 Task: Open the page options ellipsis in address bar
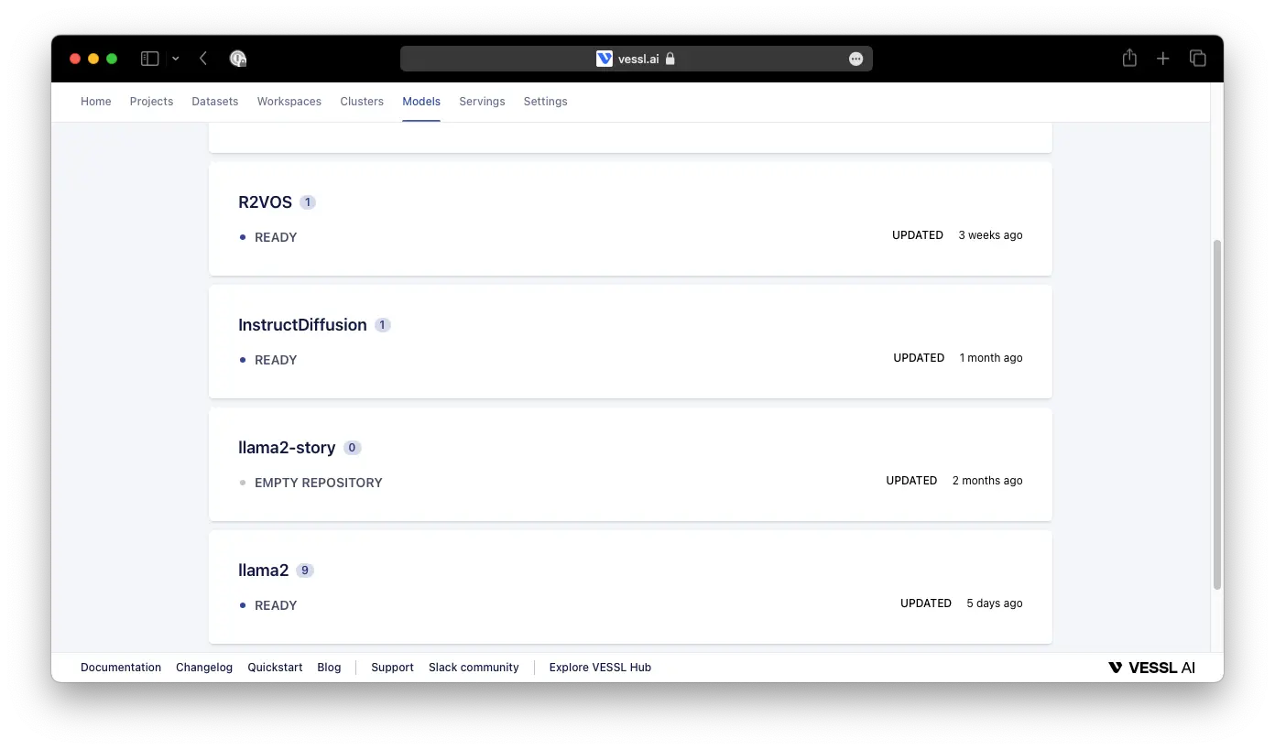(x=855, y=59)
